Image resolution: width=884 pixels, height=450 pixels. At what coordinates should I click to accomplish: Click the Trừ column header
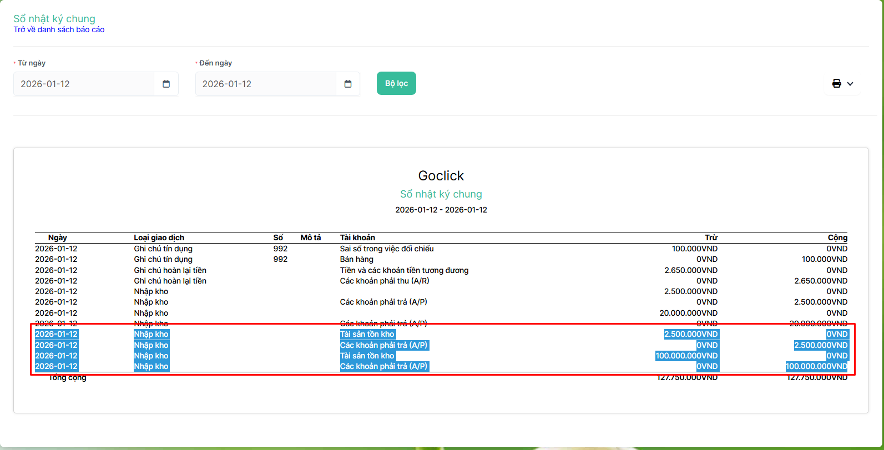coord(711,237)
